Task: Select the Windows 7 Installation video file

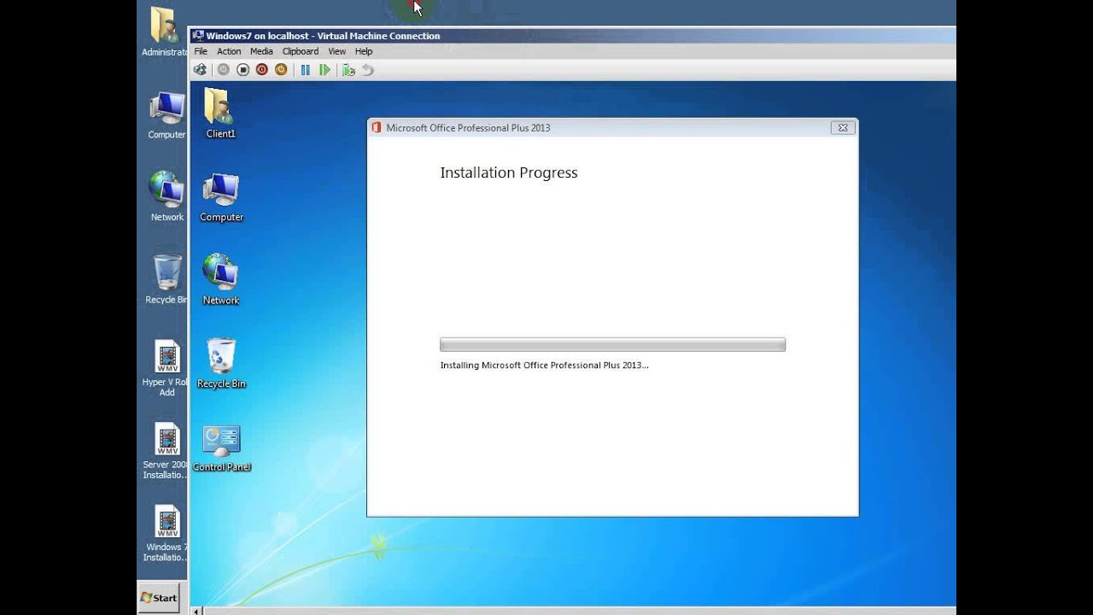Action: pyautogui.click(x=166, y=534)
